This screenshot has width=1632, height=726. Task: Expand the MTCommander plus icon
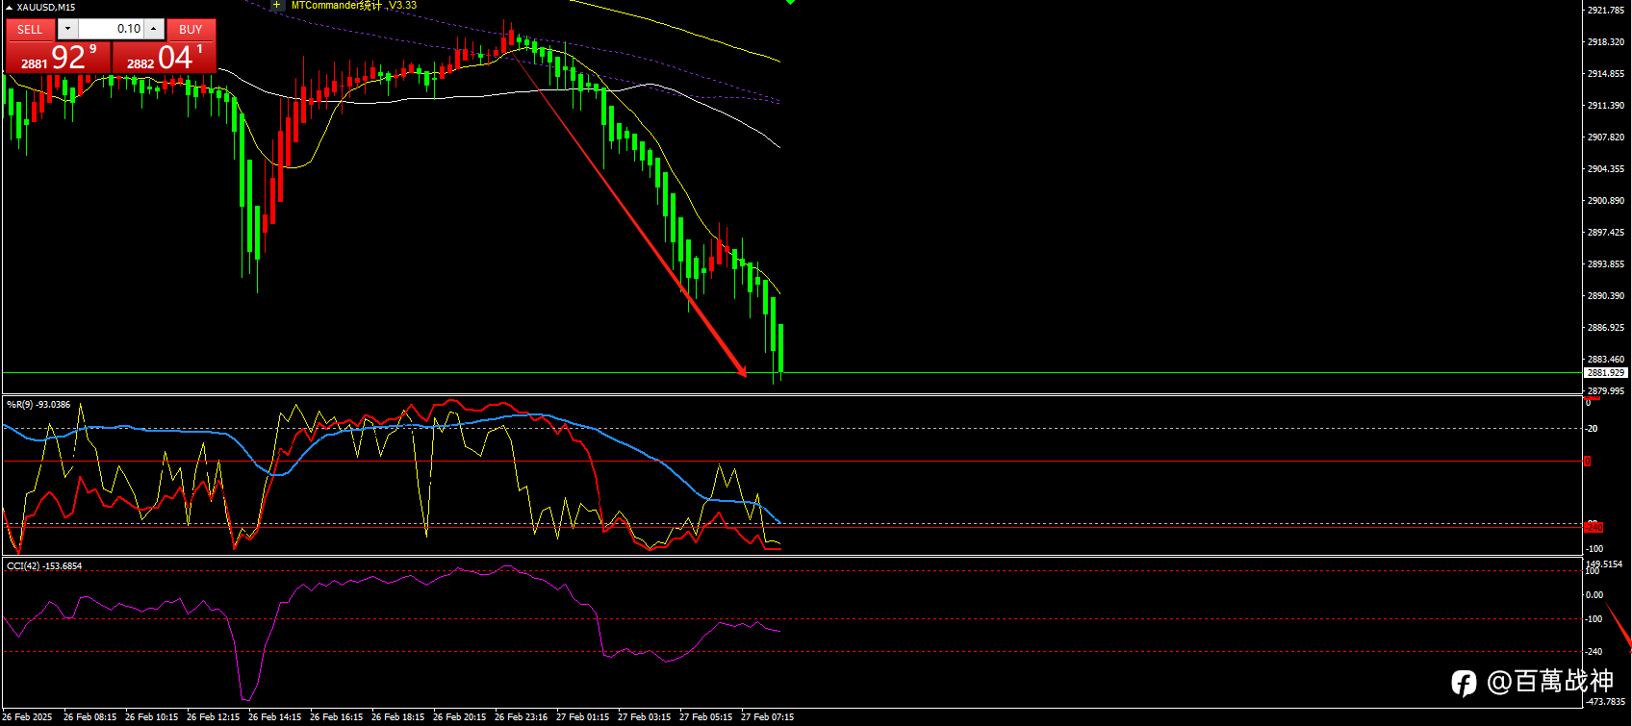click(x=277, y=5)
